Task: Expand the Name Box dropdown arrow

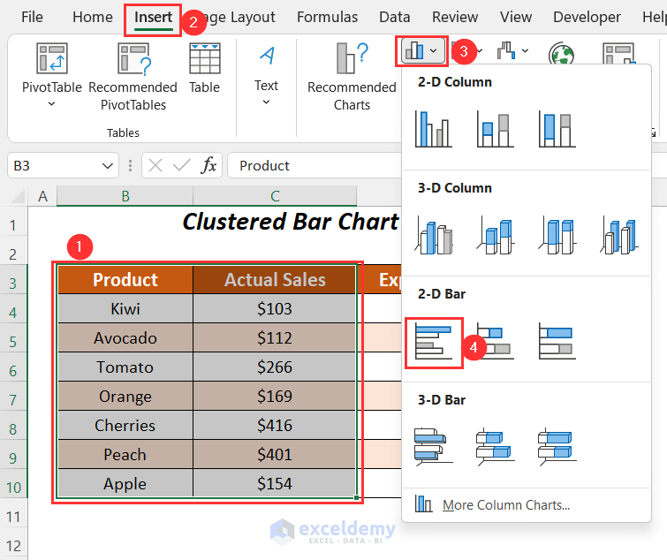Action: [108, 166]
